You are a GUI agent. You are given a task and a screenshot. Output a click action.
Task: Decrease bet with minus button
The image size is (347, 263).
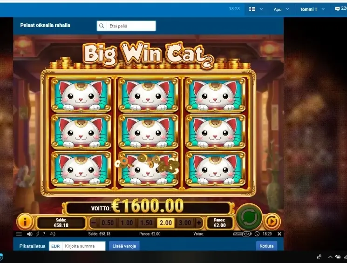click(x=94, y=223)
